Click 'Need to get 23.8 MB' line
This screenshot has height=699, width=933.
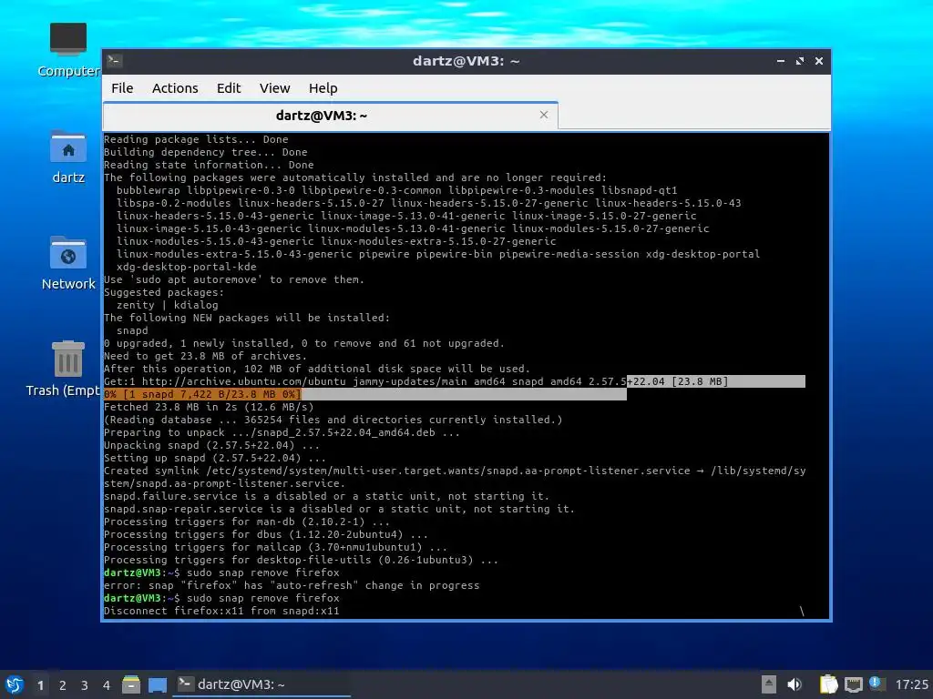(205, 356)
